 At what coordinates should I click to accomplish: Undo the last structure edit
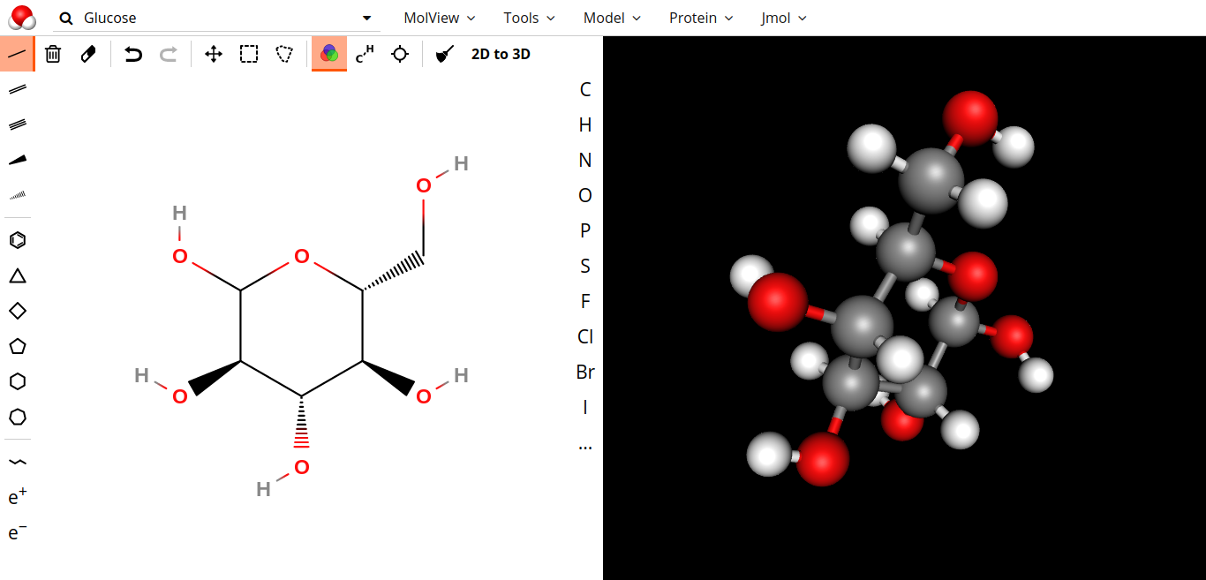pyautogui.click(x=132, y=54)
